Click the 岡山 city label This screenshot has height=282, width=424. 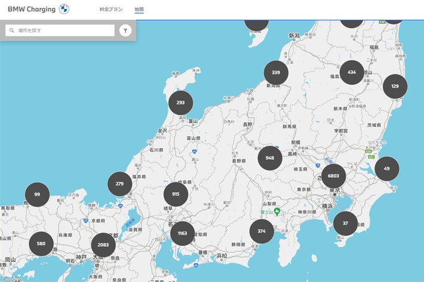[10, 259]
